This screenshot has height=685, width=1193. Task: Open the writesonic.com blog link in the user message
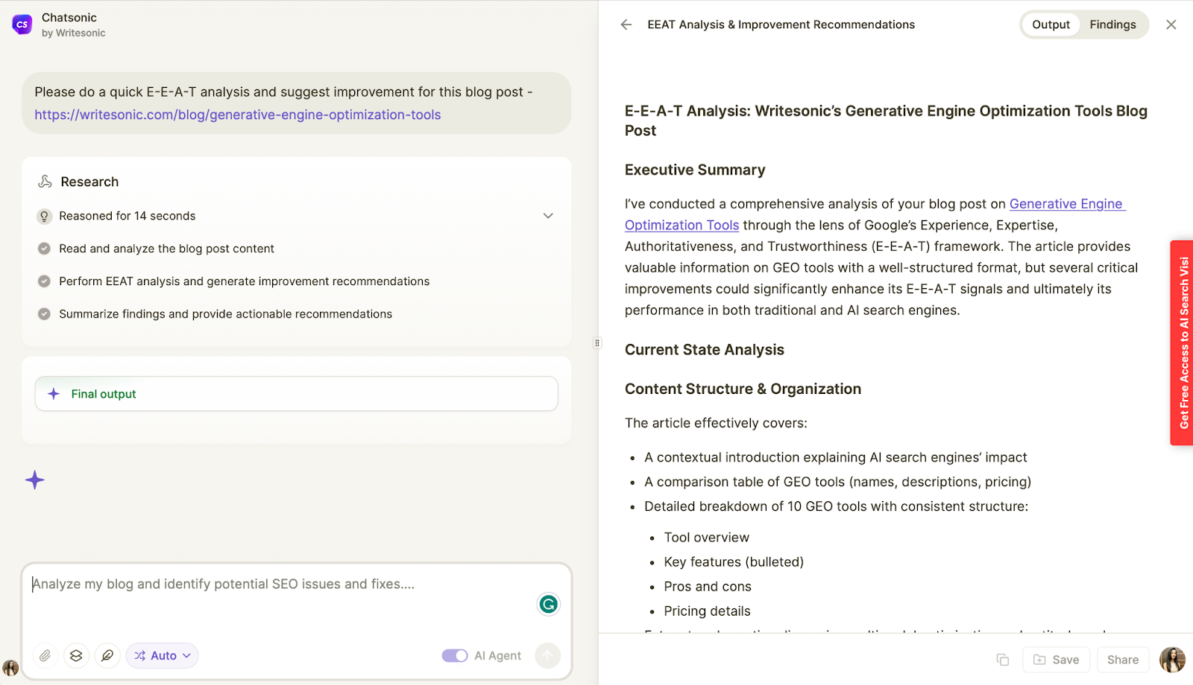click(238, 115)
